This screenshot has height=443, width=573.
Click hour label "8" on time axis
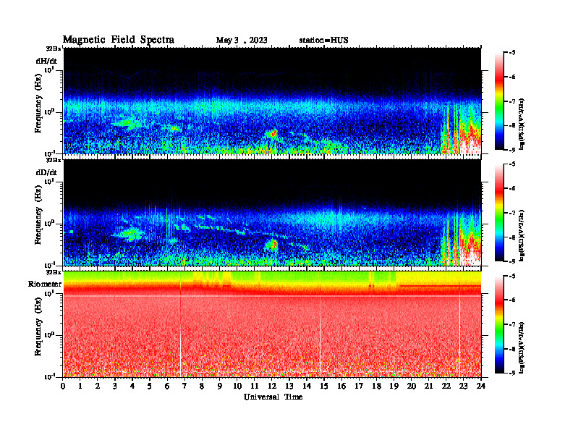coord(202,386)
